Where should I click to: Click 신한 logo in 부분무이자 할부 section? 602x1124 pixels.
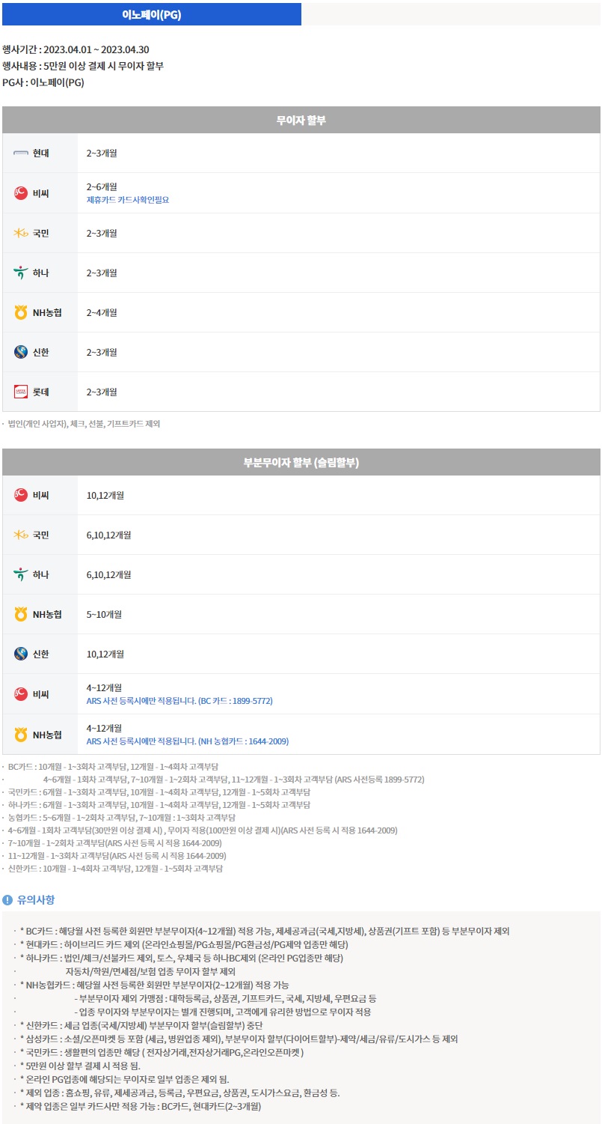pyautogui.click(x=21, y=654)
